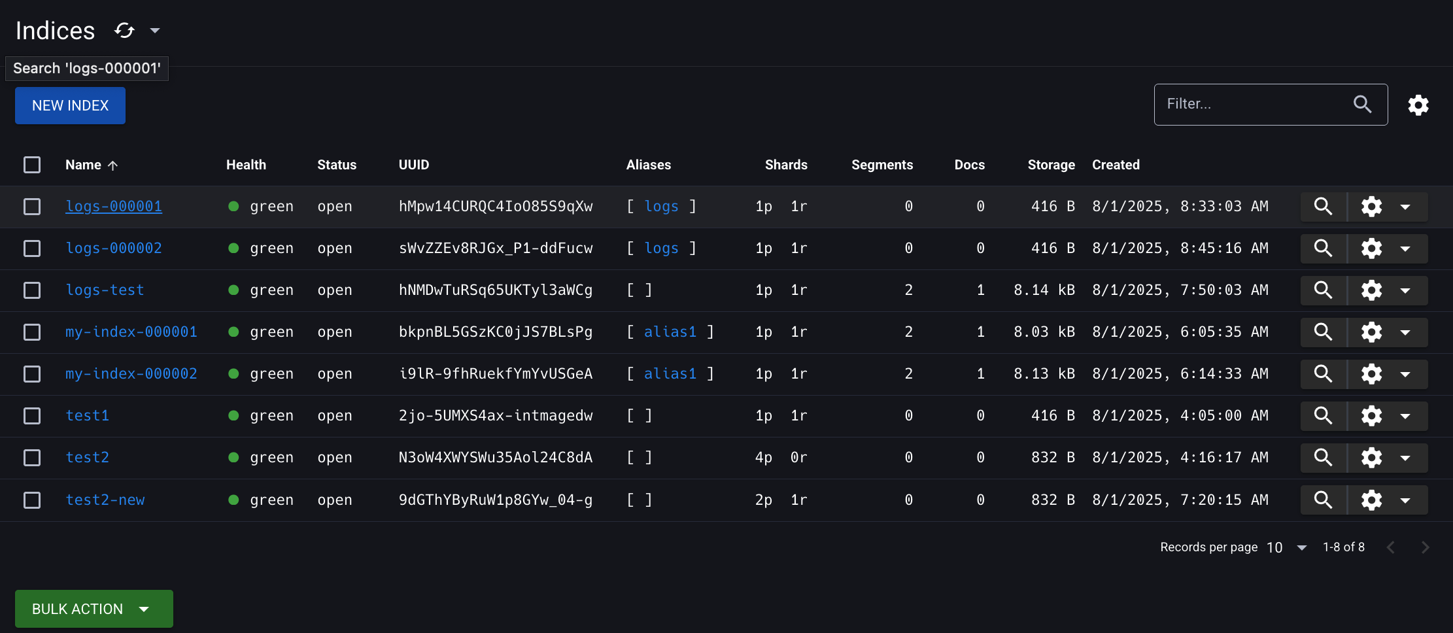Click the refresh indices icon
The image size is (1453, 633).
click(124, 31)
